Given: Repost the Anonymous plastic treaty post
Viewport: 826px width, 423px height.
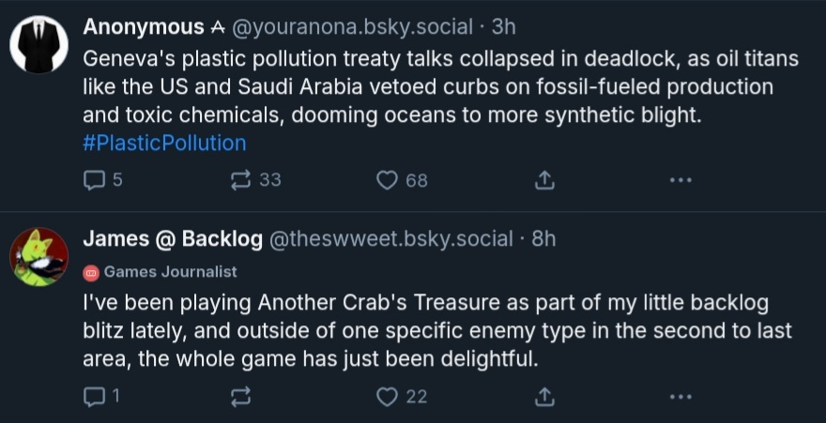Looking at the screenshot, I should pyautogui.click(x=242, y=180).
